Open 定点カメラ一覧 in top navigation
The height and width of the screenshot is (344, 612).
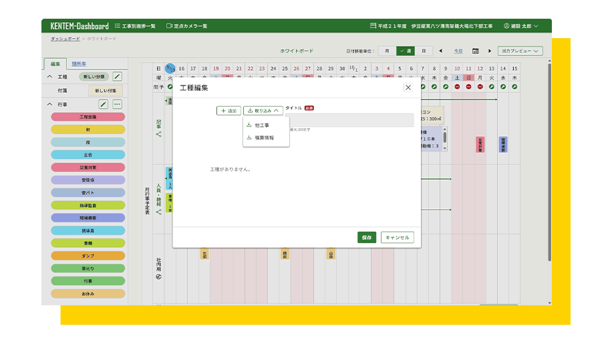[x=186, y=26]
